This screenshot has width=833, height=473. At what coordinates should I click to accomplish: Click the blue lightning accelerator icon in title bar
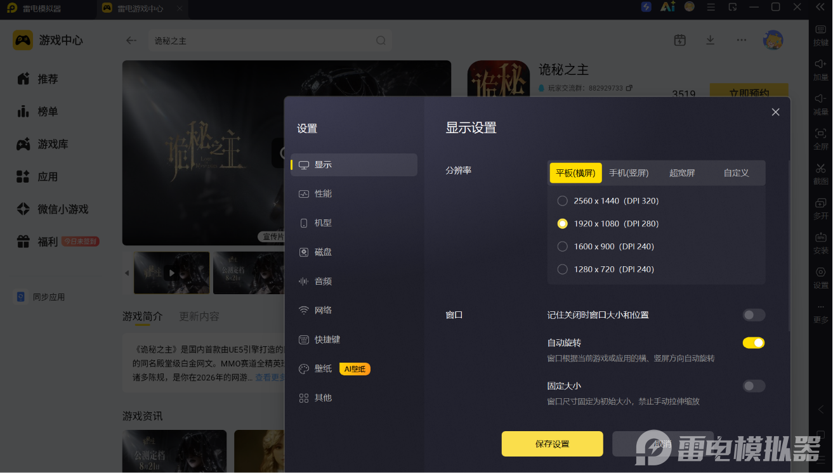(x=646, y=7)
